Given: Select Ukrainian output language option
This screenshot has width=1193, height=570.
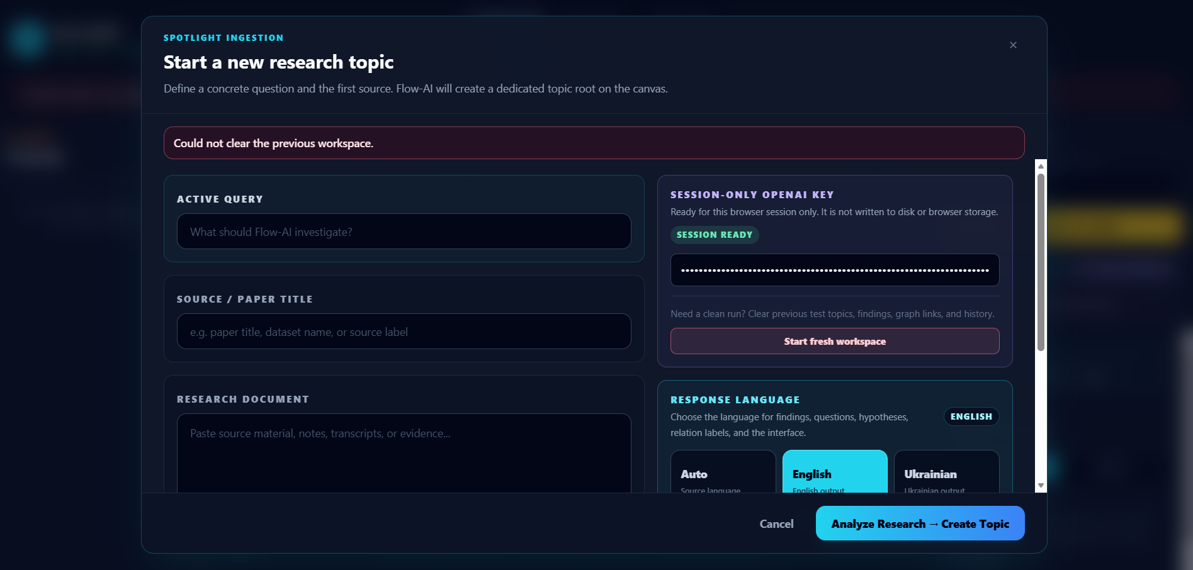Looking at the screenshot, I should tap(946, 472).
